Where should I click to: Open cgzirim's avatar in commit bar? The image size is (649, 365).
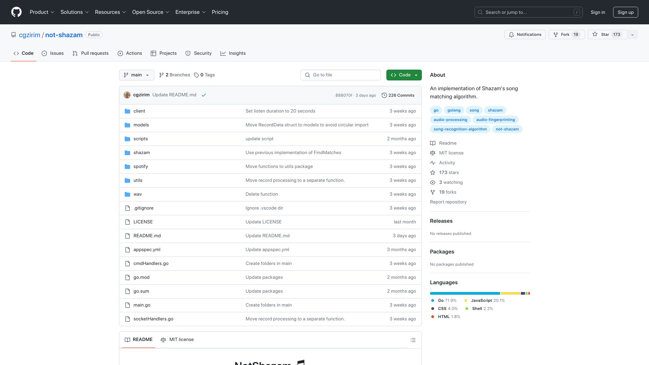[x=127, y=95]
